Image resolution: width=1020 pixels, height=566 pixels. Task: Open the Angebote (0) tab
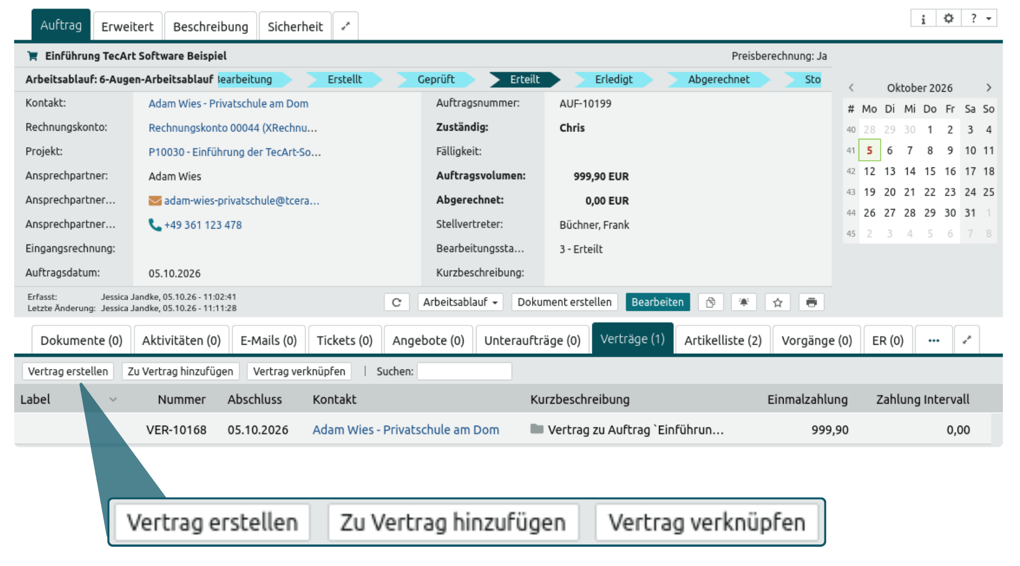[x=428, y=340]
